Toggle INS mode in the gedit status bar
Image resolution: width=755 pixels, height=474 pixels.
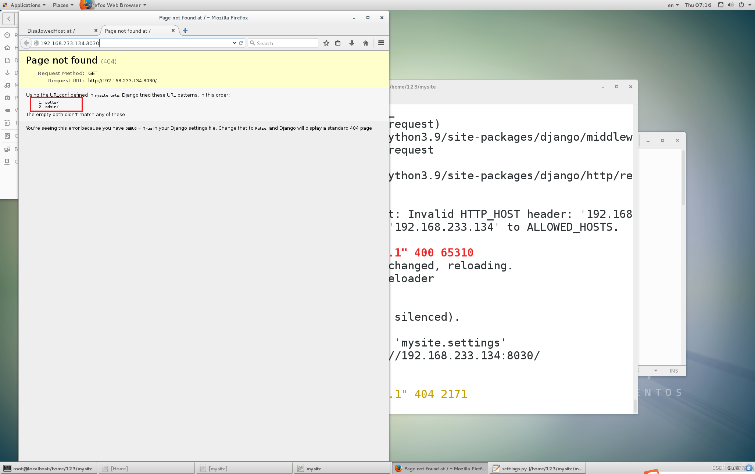click(674, 371)
